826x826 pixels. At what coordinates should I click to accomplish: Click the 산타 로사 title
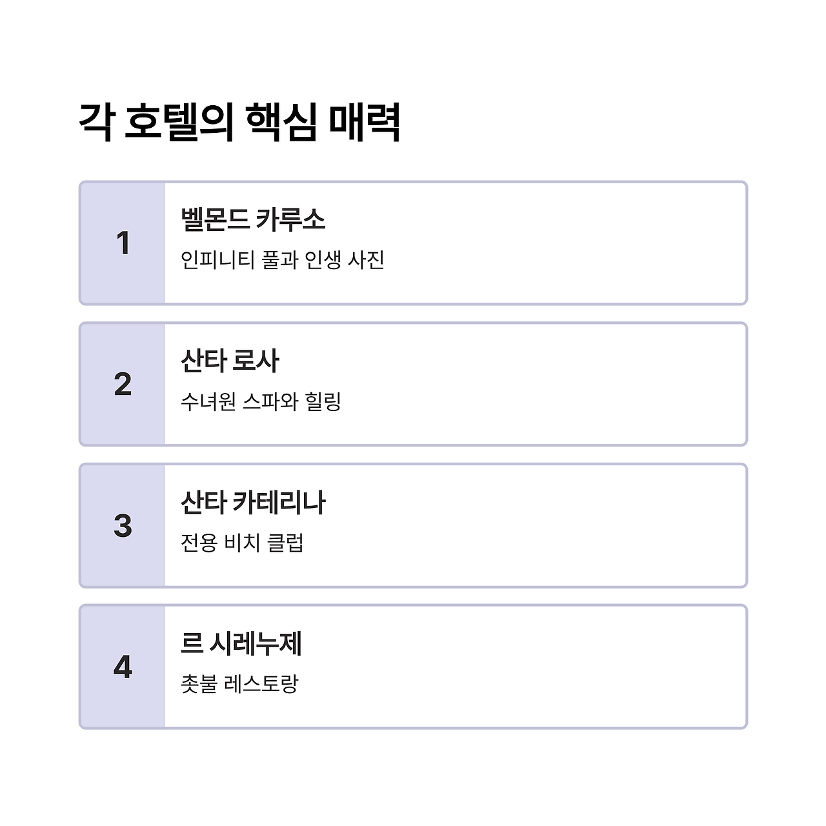point(230,361)
